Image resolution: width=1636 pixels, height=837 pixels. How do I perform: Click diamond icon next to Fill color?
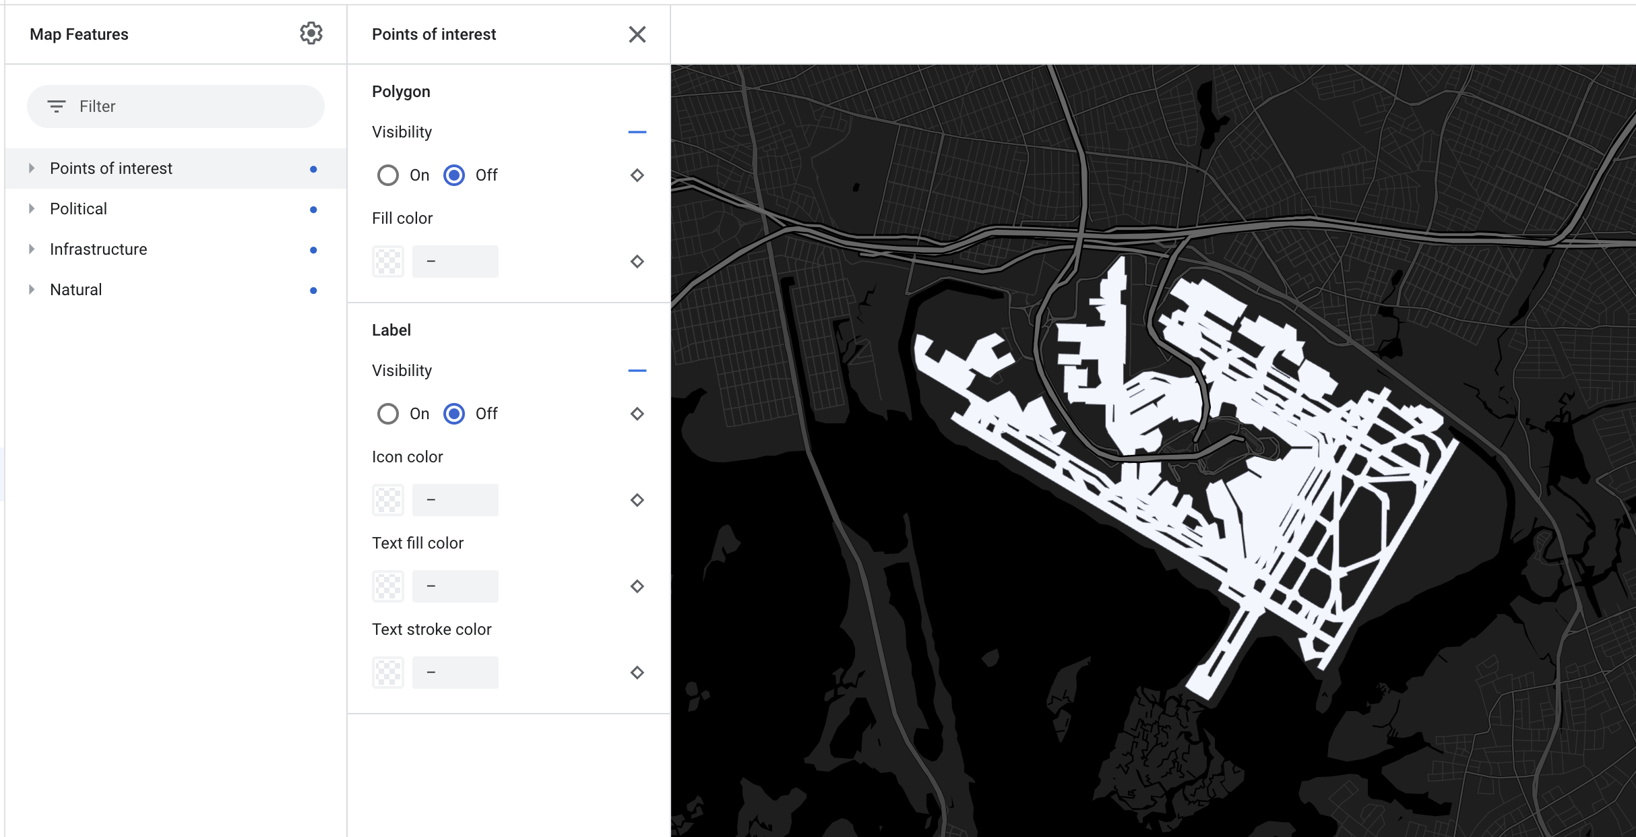[637, 261]
